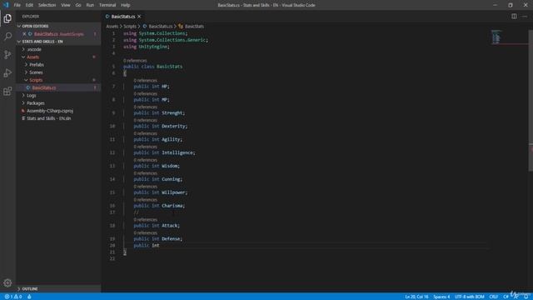Image resolution: width=533 pixels, height=300 pixels.
Task: Click the Assembly-CSharp.csproj file icon
Action: coord(23,111)
